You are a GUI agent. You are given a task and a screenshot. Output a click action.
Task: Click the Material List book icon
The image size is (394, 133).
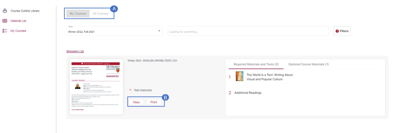click(5, 21)
